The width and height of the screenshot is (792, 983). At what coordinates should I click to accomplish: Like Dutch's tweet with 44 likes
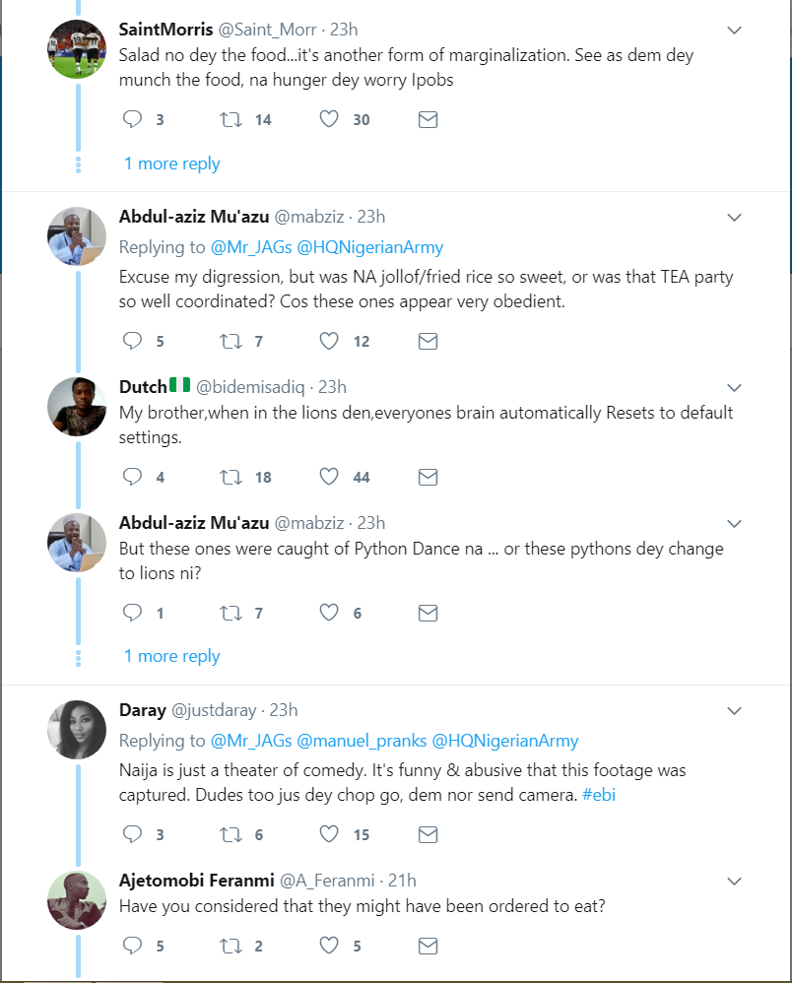point(329,477)
